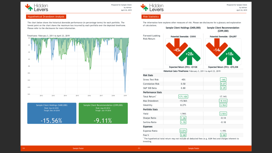This screenshot has width=272, height=153.
Task: Click the Hypothetical Drawdown Analysis heading banner
Action: [46, 17]
